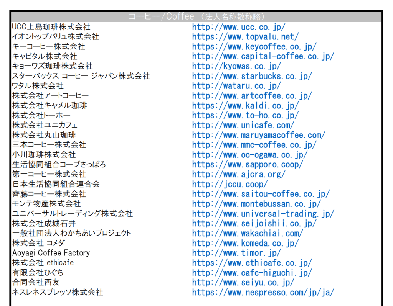This screenshot has height=306, width=393.
Task: Follow the kaldi.co.jp URL
Action: 245,106
